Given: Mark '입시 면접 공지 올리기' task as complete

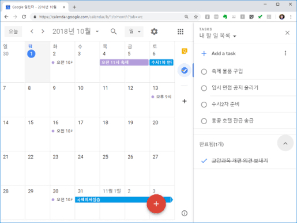Looking at the screenshot, I should tap(204, 88).
